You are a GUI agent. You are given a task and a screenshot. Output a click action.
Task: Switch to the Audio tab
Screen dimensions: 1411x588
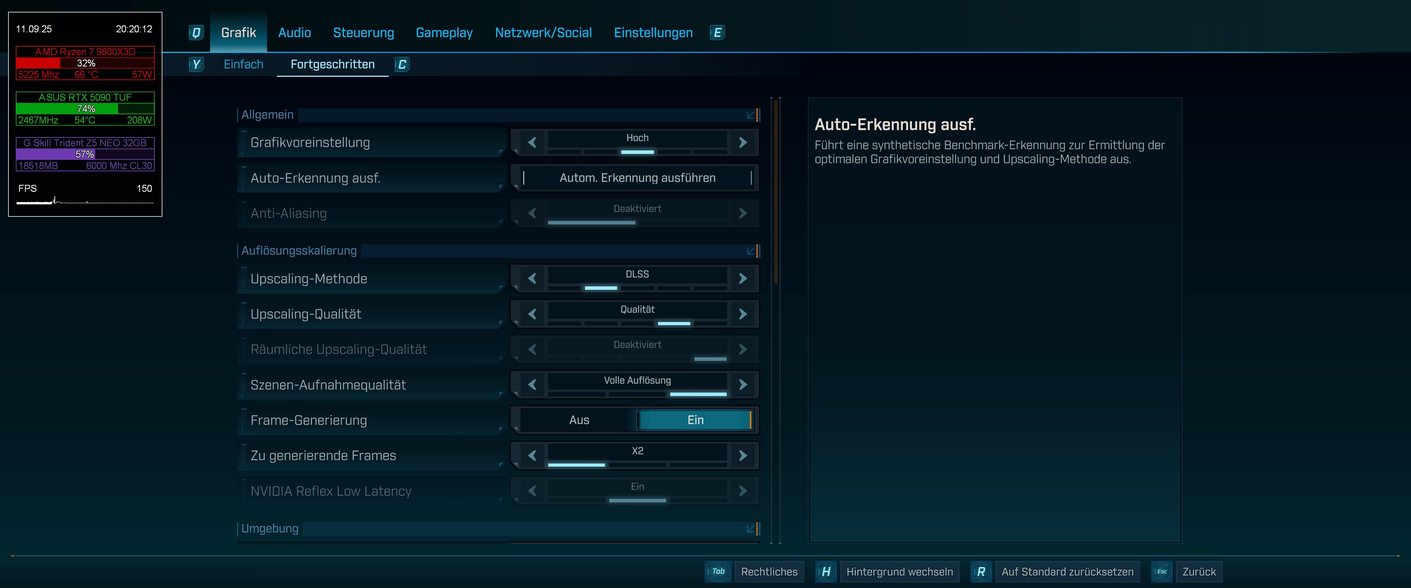(294, 33)
